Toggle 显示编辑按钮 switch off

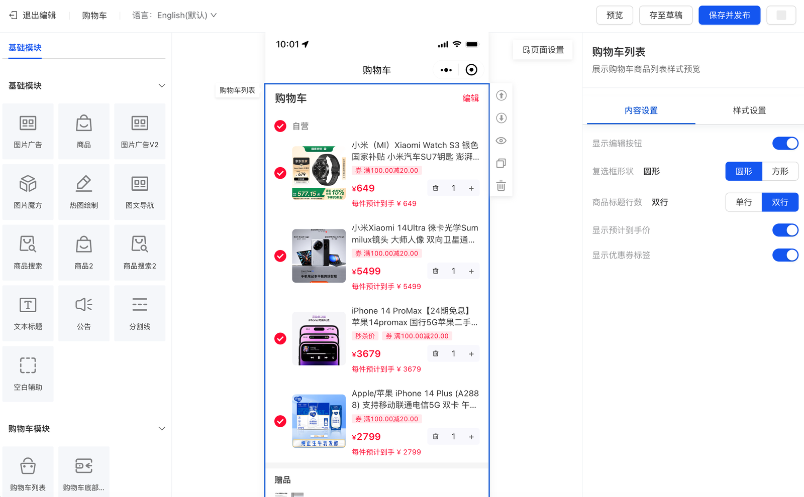[x=785, y=144]
